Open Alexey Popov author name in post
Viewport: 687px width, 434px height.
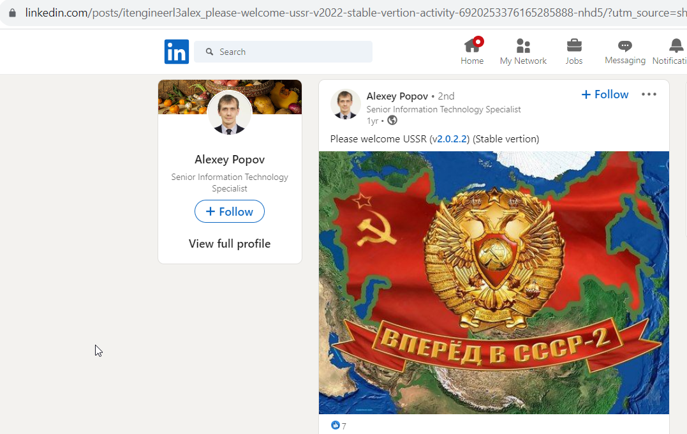tap(397, 96)
